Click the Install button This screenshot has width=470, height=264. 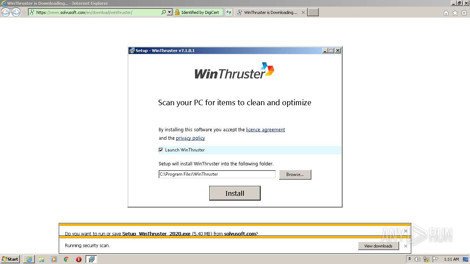click(235, 193)
